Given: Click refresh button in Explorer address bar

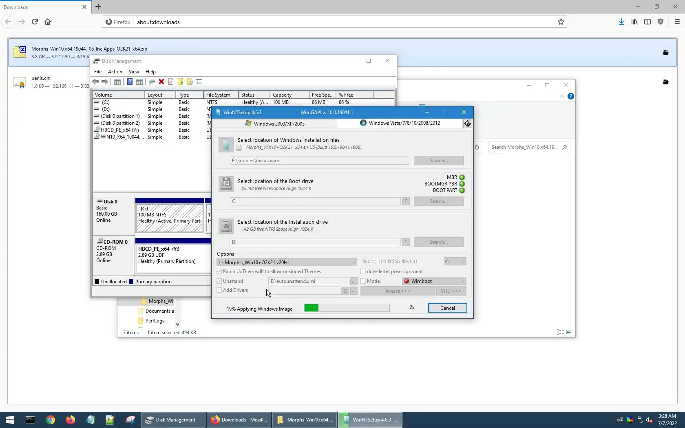Looking at the screenshot, I should (x=477, y=147).
